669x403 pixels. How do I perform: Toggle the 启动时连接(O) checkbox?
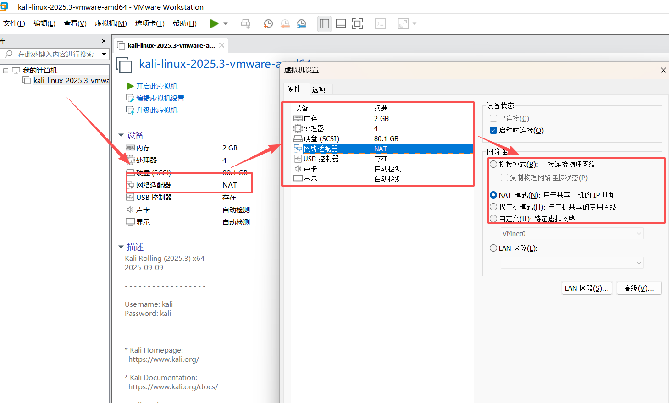493,130
